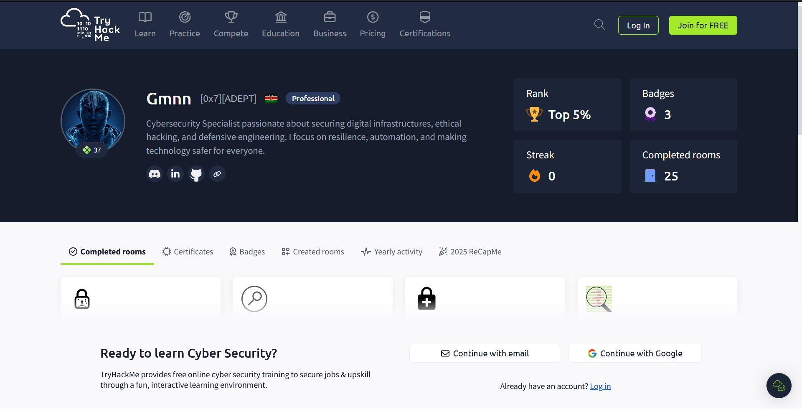Click the completed rooms count 25
The width and height of the screenshot is (802, 409).
tap(671, 176)
